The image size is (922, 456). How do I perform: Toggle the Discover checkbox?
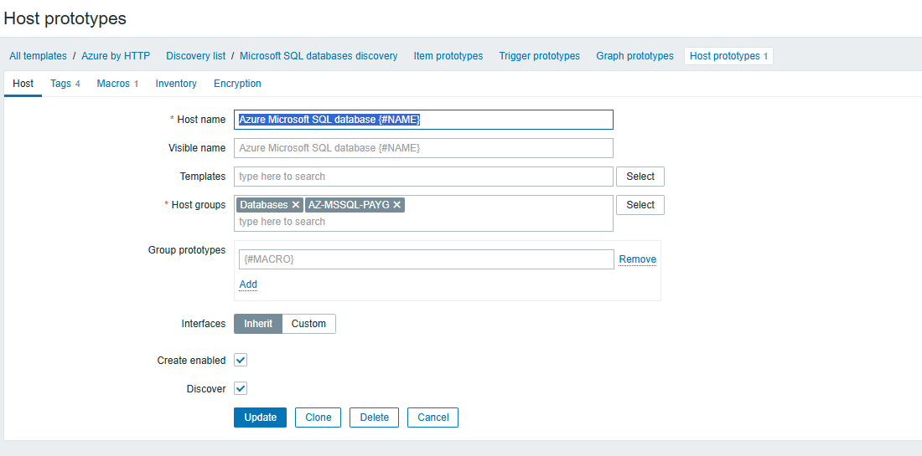(241, 389)
